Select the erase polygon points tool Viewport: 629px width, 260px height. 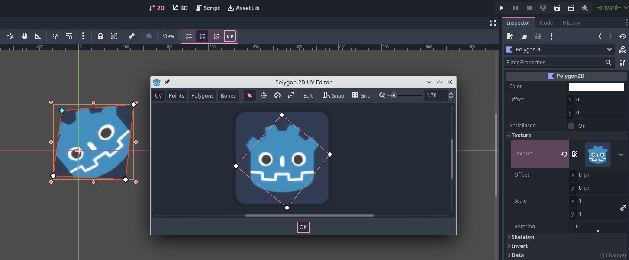[216, 36]
